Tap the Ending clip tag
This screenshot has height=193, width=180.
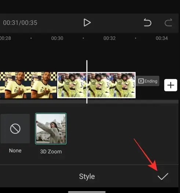point(148,81)
